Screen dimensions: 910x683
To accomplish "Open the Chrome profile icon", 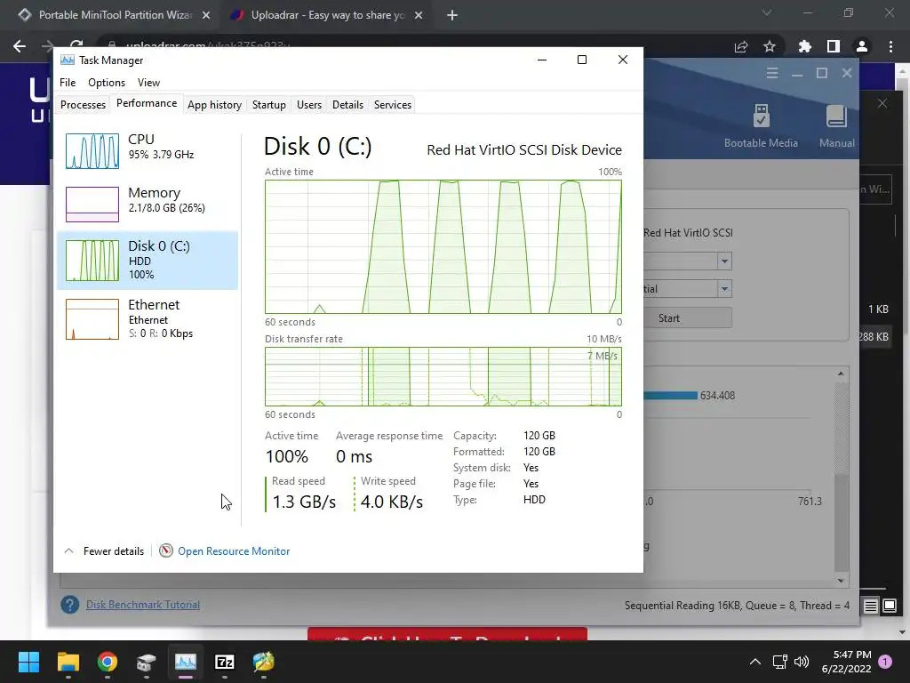I will tap(862, 46).
